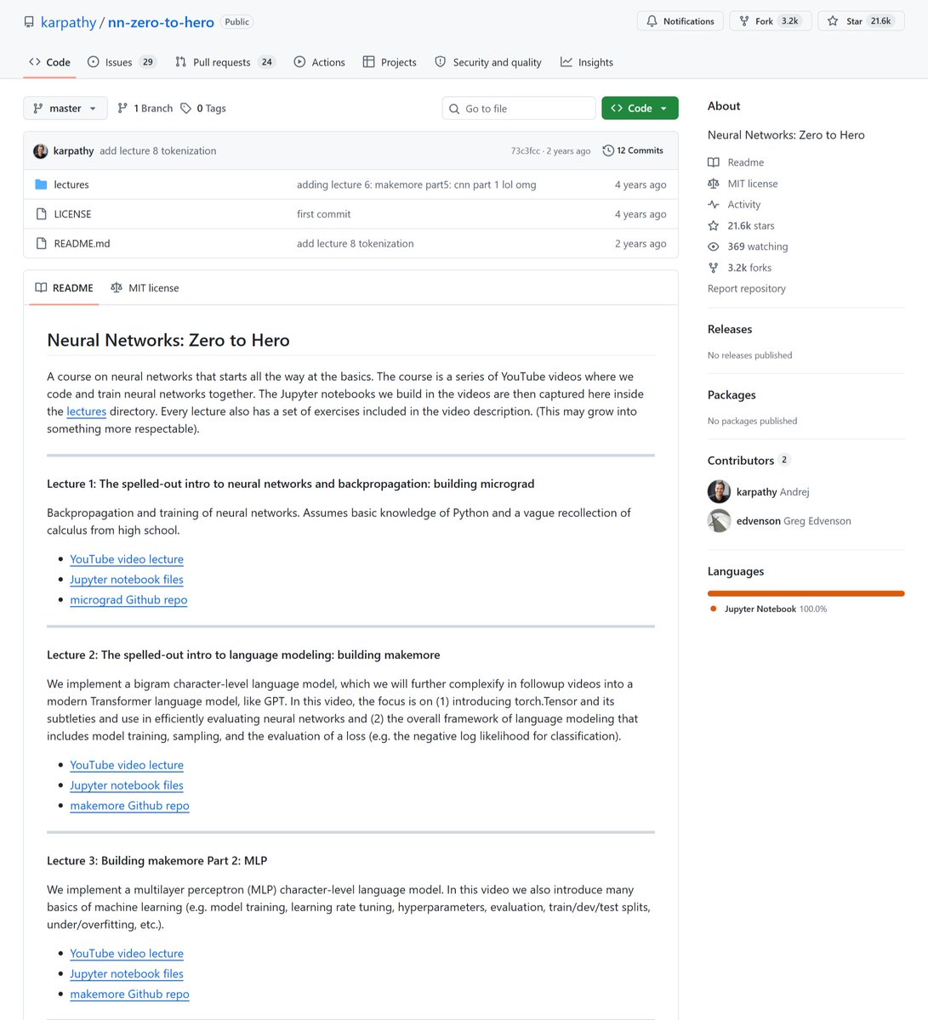Click karpathy contributor avatar
Viewport: 928px width, 1020px height.
(x=719, y=491)
